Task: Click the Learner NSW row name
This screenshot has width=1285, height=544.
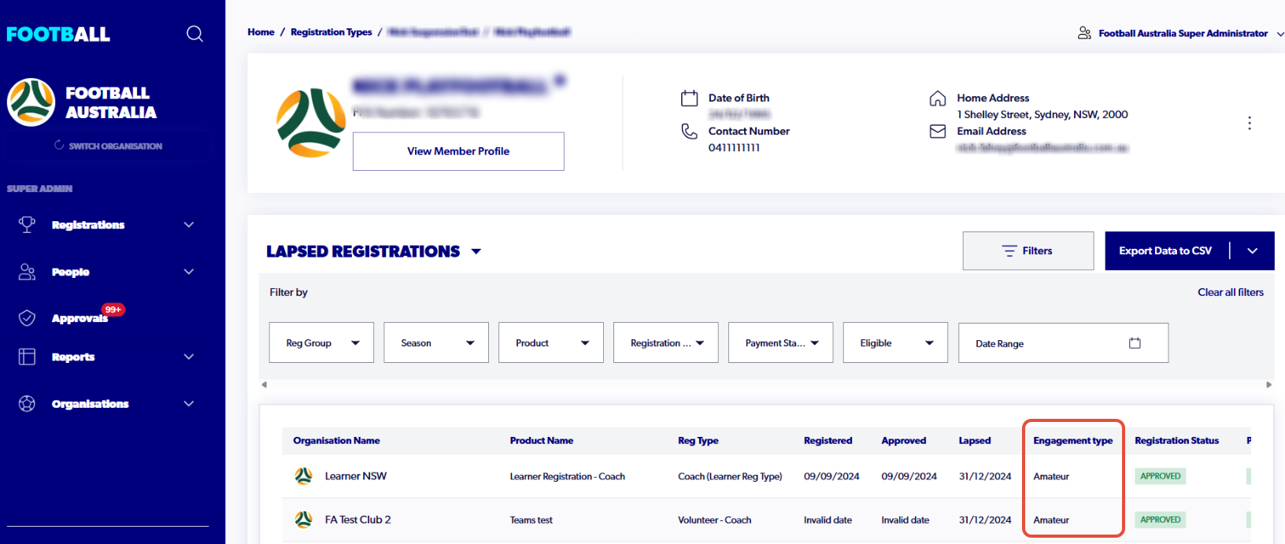Action: [356, 476]
